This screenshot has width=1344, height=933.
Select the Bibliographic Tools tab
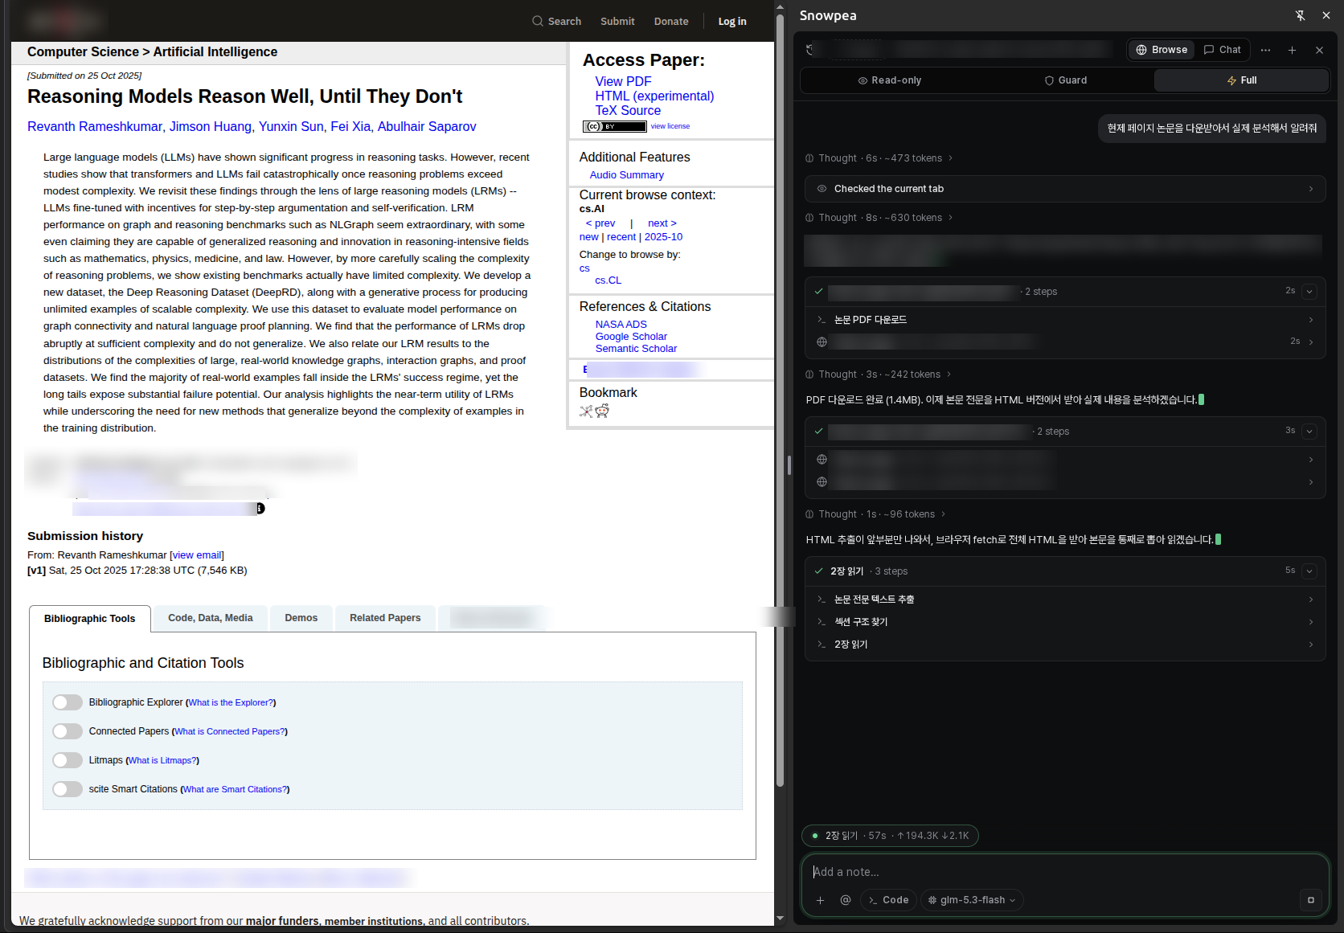tap(90, 619)
